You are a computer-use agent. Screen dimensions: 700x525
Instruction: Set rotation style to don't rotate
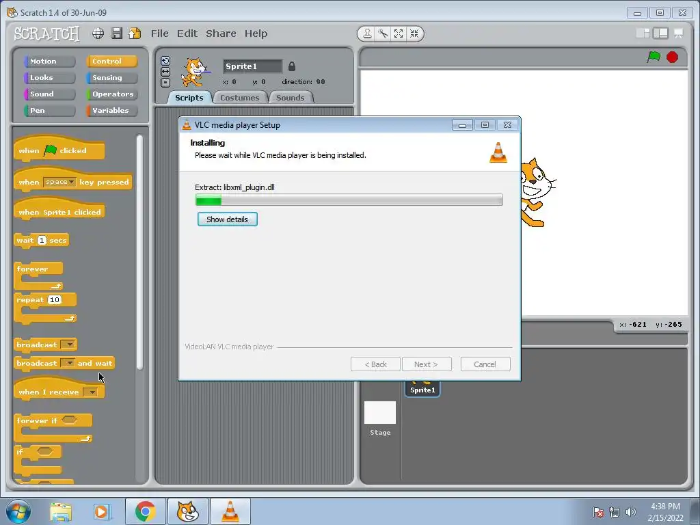[x=165, y=83]
